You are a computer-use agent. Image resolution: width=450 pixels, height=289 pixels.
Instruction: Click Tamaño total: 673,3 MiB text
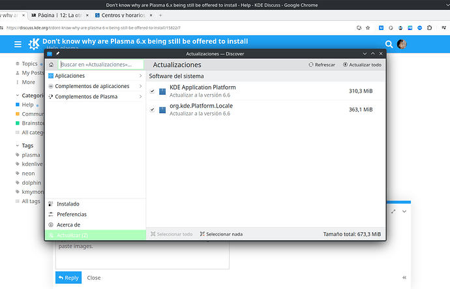[352, 234]
